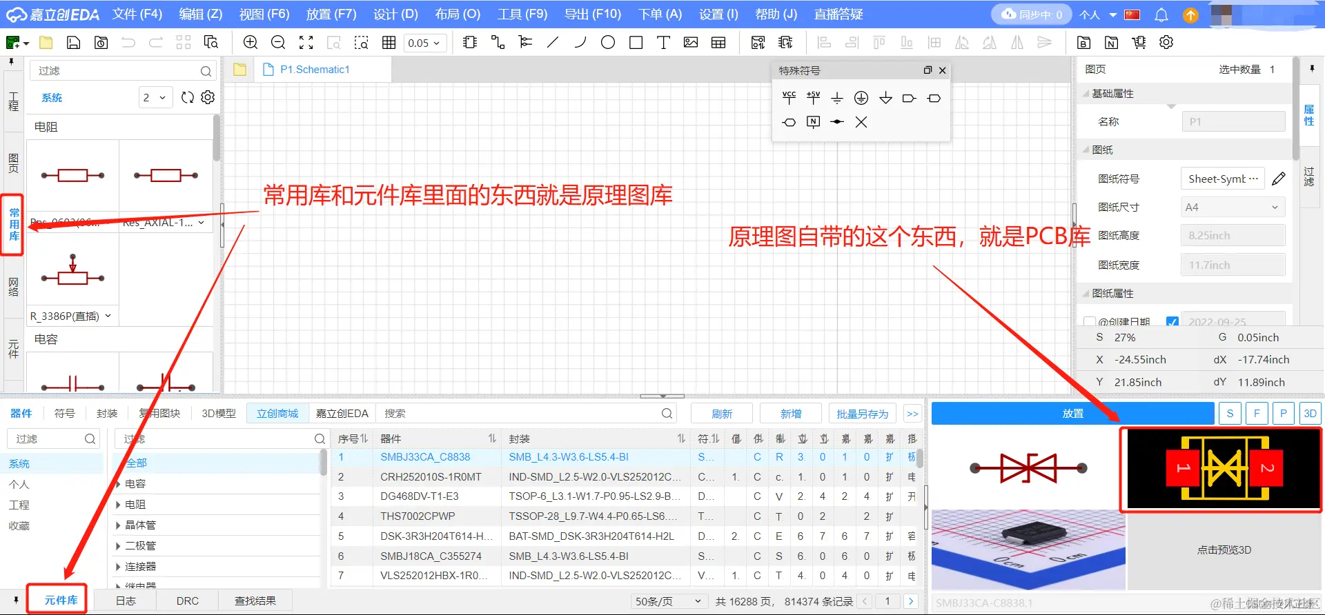Select the circle drawing tool
The height and width of the screenshot is (615, 1325).
[608, 43]
